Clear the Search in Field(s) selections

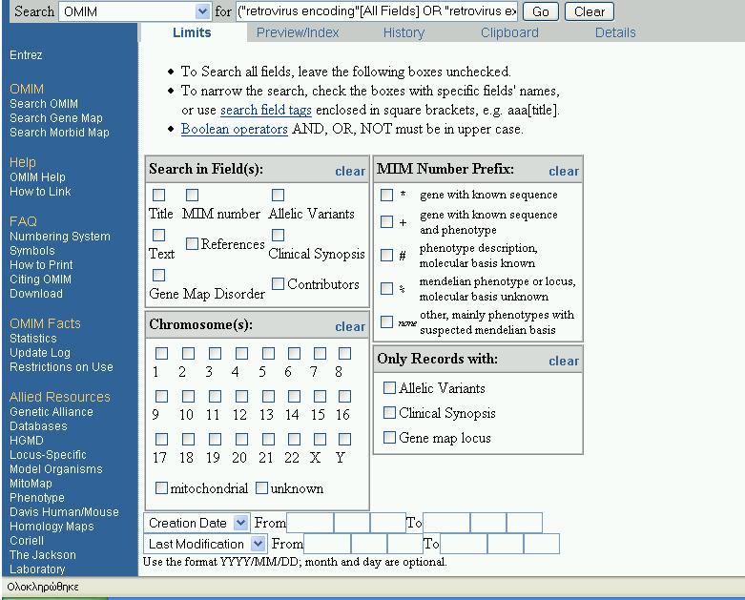tap(350, 171)
